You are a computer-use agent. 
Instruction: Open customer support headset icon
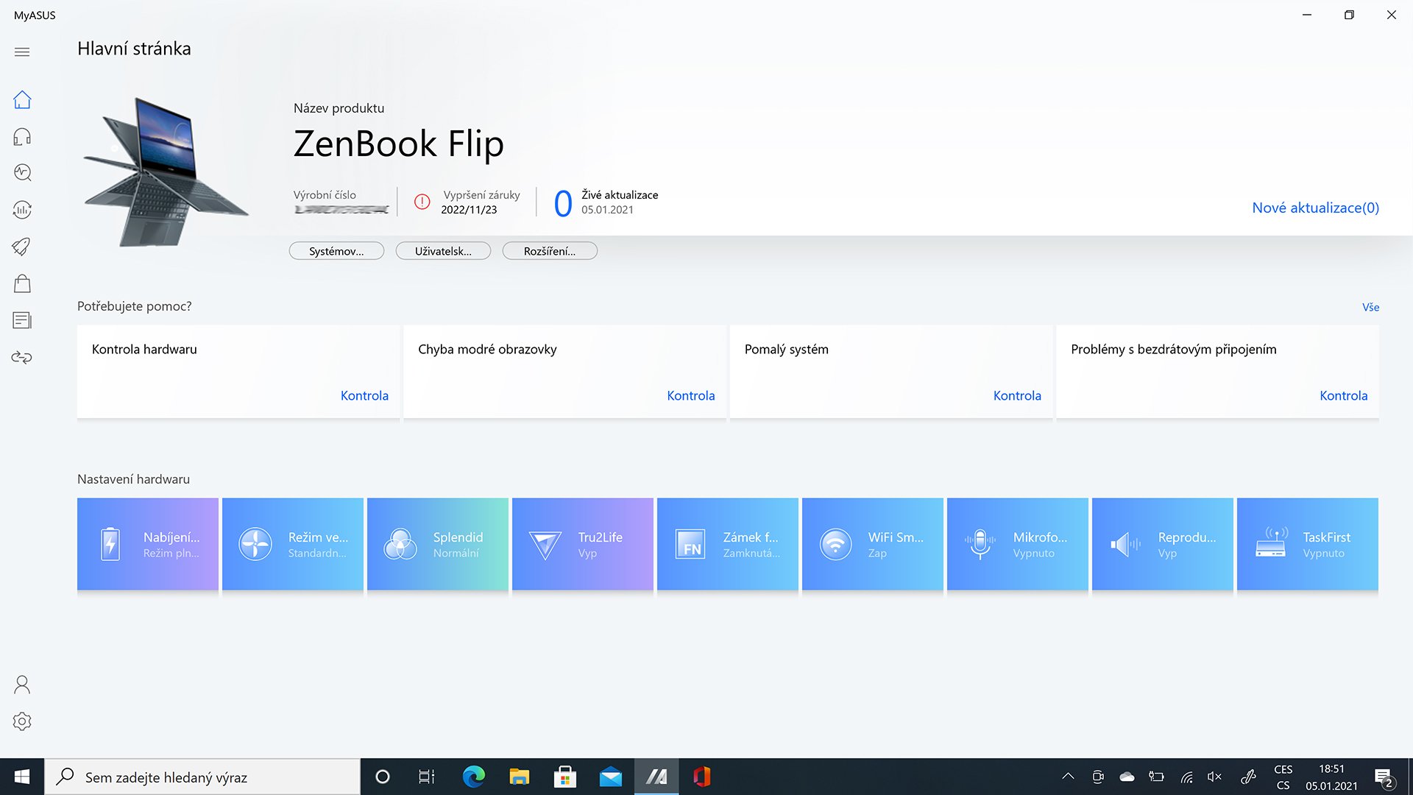pos(22,136)
